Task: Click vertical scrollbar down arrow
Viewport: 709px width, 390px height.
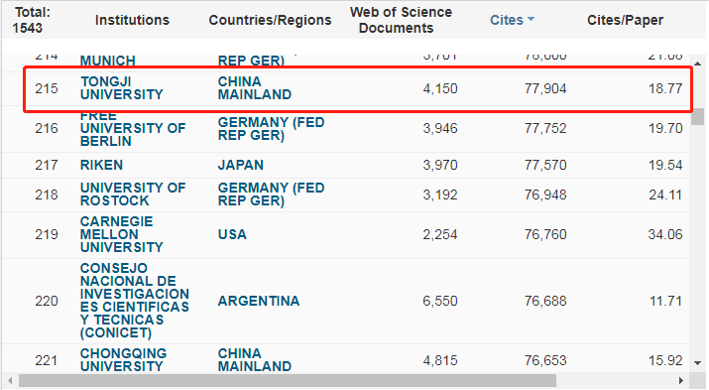Action: pyautogui.click(x=698, y=363)
